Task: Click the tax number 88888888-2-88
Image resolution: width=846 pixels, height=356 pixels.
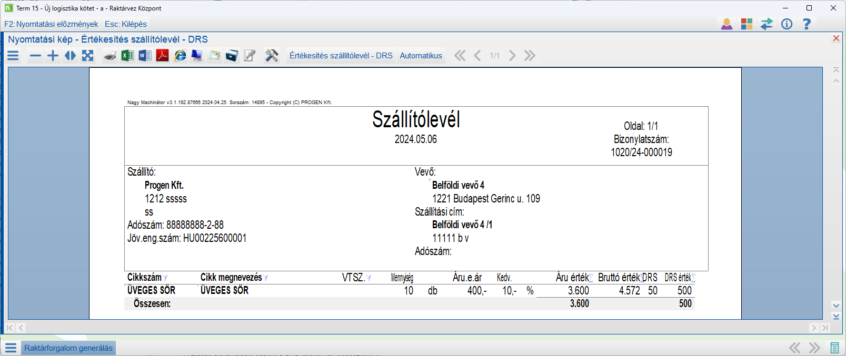Action: [x=195, y=225]
